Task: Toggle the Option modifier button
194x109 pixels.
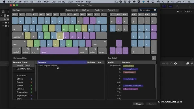Action: [99, 10]
